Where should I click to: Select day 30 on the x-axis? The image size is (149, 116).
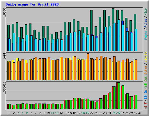135,113
